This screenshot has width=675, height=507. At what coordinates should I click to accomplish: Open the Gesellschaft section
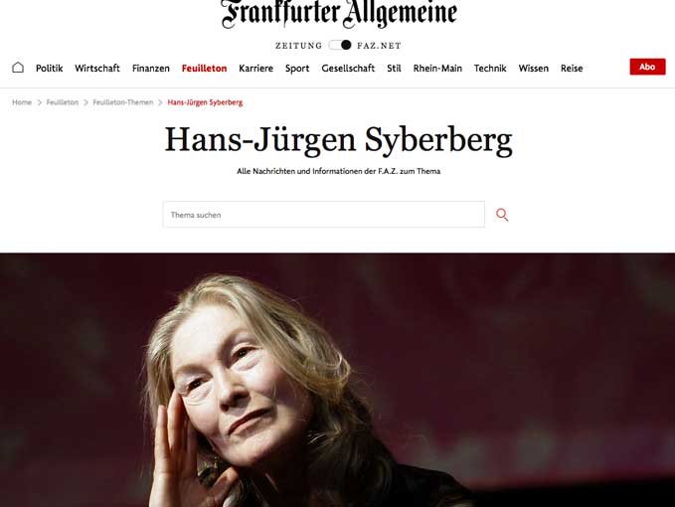(348, 68)
